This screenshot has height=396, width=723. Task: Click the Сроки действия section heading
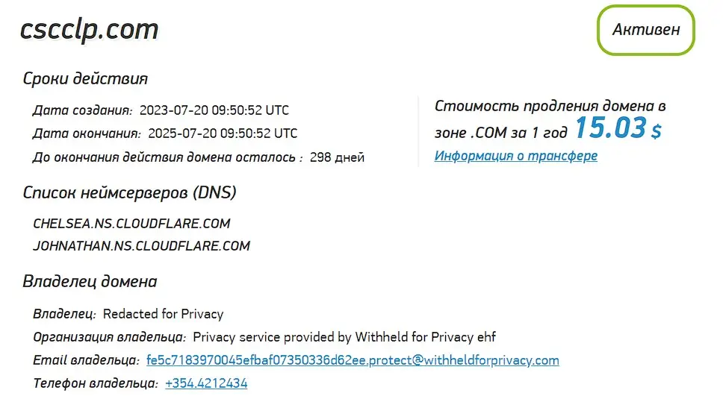pos(85,78)
